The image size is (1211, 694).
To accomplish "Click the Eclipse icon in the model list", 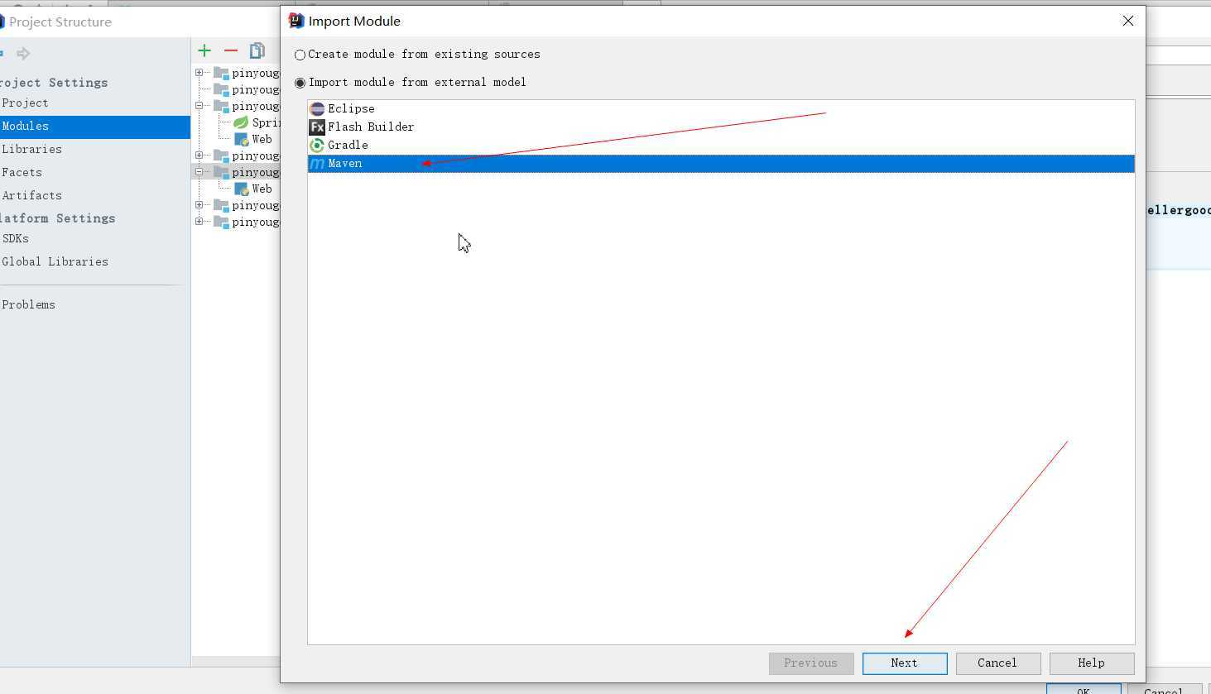I will [x=317, y=108].
